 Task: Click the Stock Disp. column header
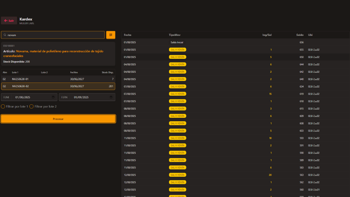[108, 72]
